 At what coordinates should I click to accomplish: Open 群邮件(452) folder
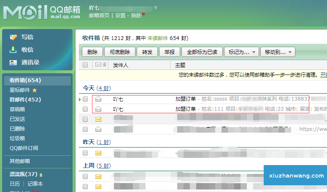tap(25, 100)
